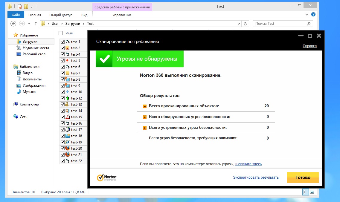Click the refresh icon in address bar
The width and height of the screenshot is (340, 202).
coord(245,24)
